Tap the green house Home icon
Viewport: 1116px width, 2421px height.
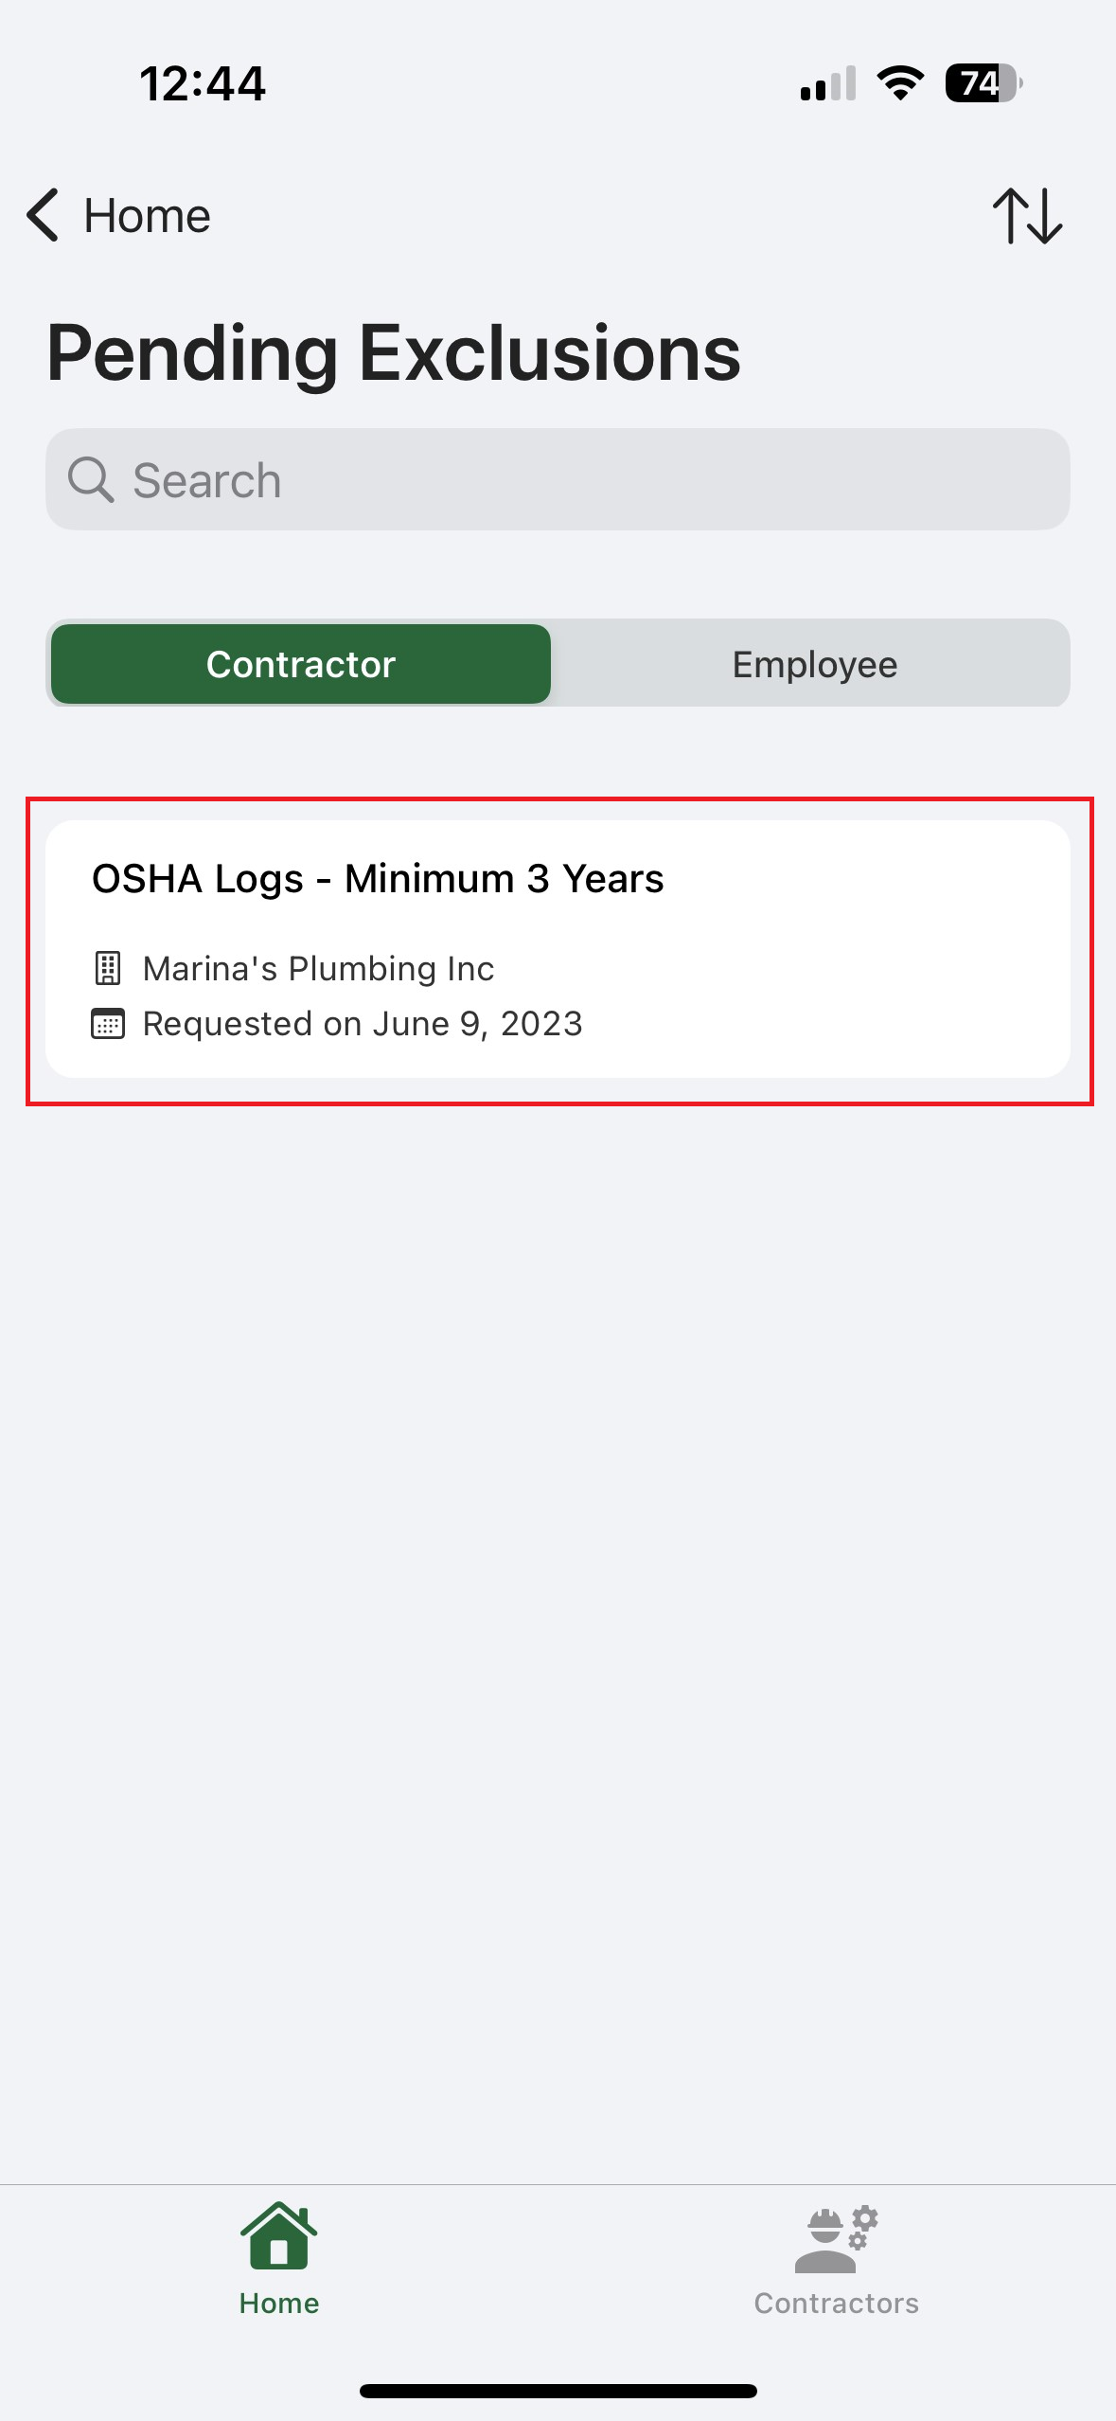(x=278, y=2237)
